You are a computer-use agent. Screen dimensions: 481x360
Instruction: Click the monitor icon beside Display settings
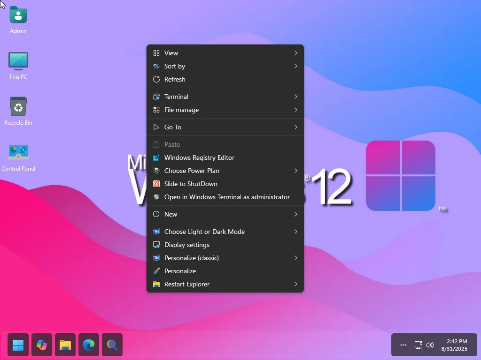[x=156, y=245]
